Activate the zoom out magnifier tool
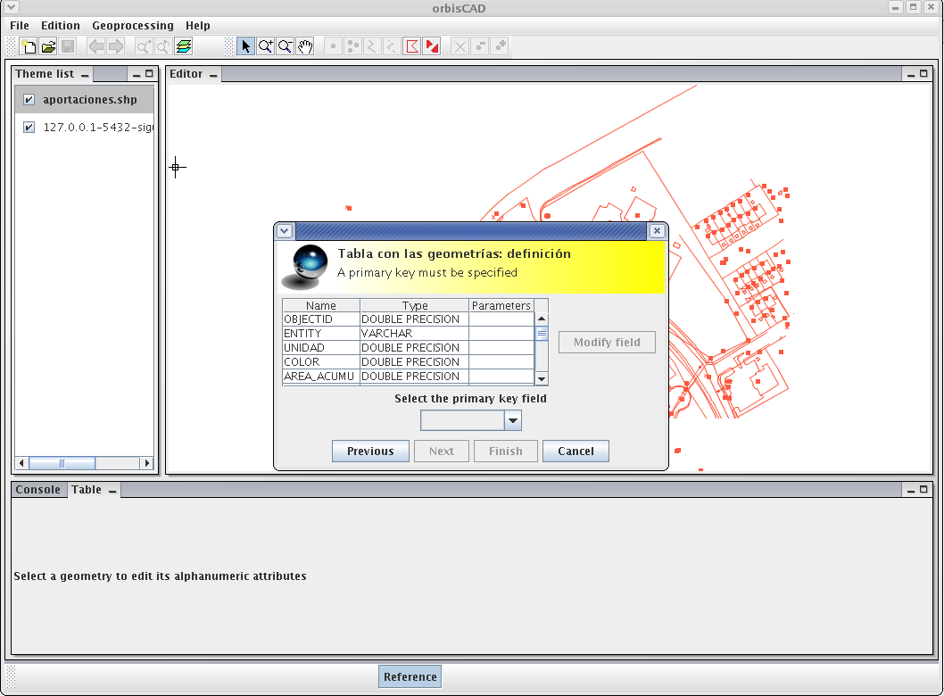 (x=285, y=46)
